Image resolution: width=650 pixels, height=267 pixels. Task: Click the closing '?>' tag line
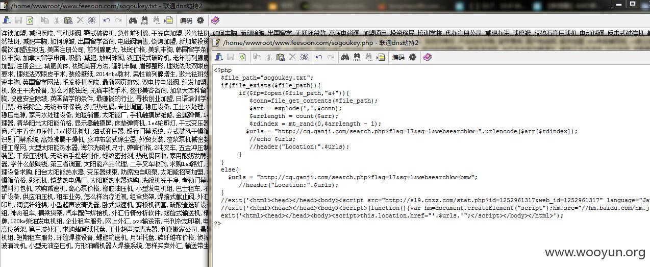pos(217,224)
